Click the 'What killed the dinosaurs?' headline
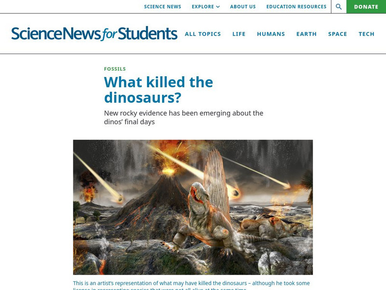Image resolution: width=386 pixels, height=290 pixels. click(x=159, y=90)
